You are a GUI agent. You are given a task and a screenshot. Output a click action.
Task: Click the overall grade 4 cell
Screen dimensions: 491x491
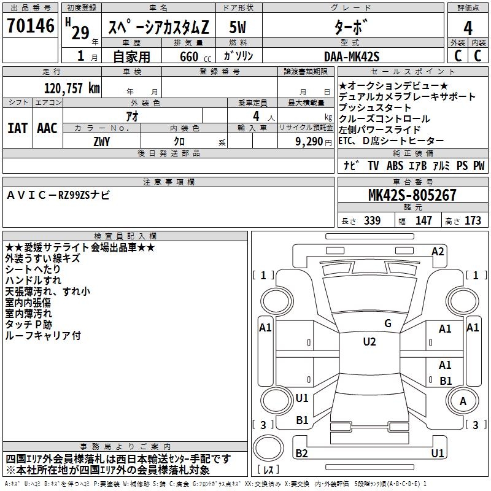(x=468, y=28)
